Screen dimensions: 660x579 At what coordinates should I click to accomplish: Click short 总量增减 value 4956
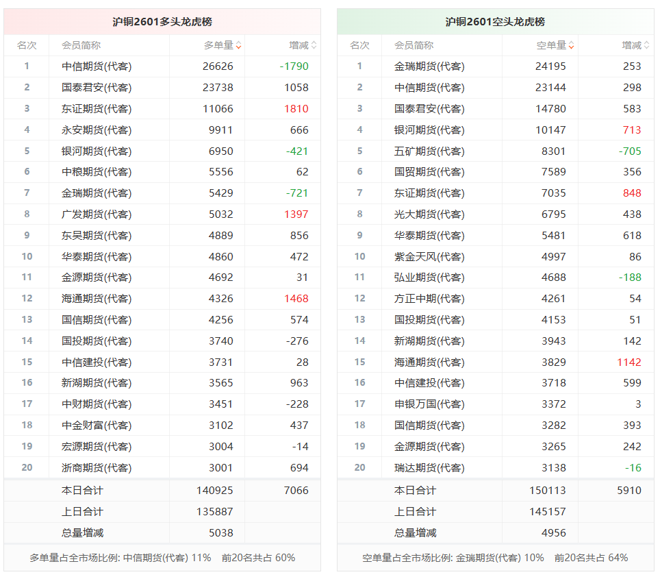(554, 533)
